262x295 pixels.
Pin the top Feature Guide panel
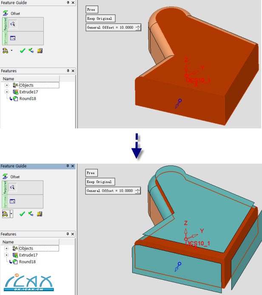[x=68, y=3]
